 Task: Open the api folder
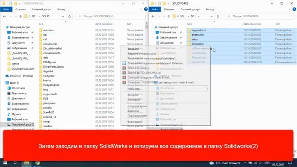[x=45, y=35]
